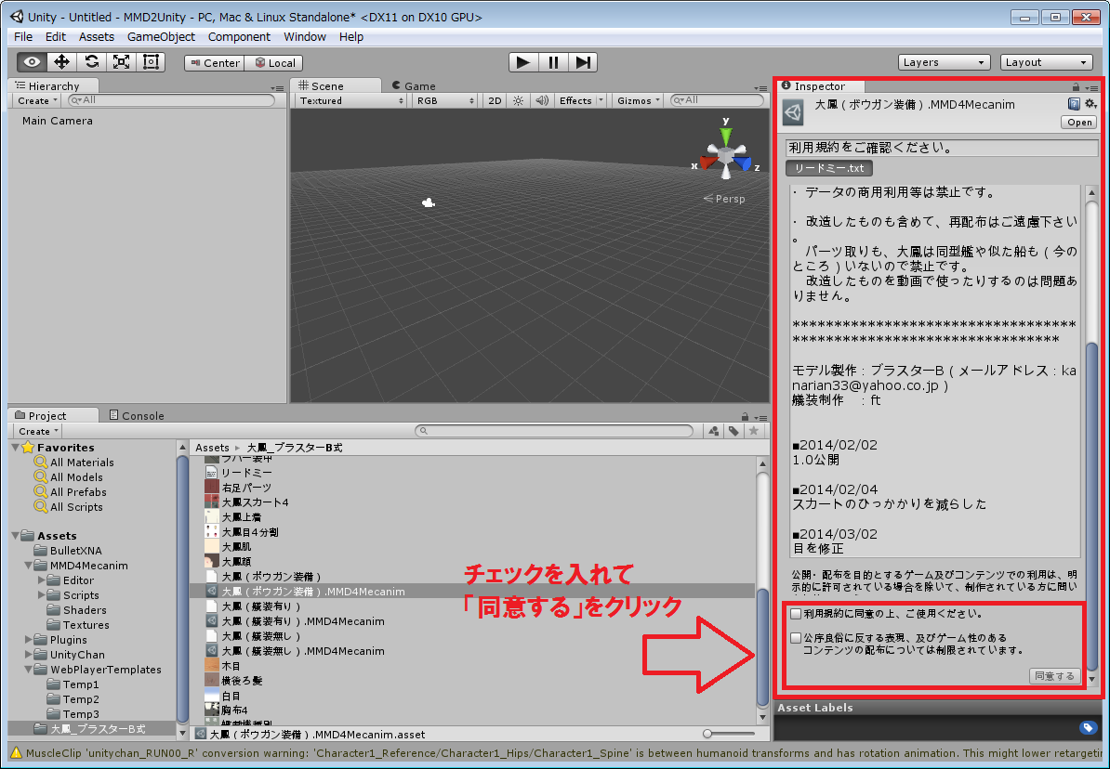Adjust the Project icon size slider
1110x769 pixels.
point(729,734)
